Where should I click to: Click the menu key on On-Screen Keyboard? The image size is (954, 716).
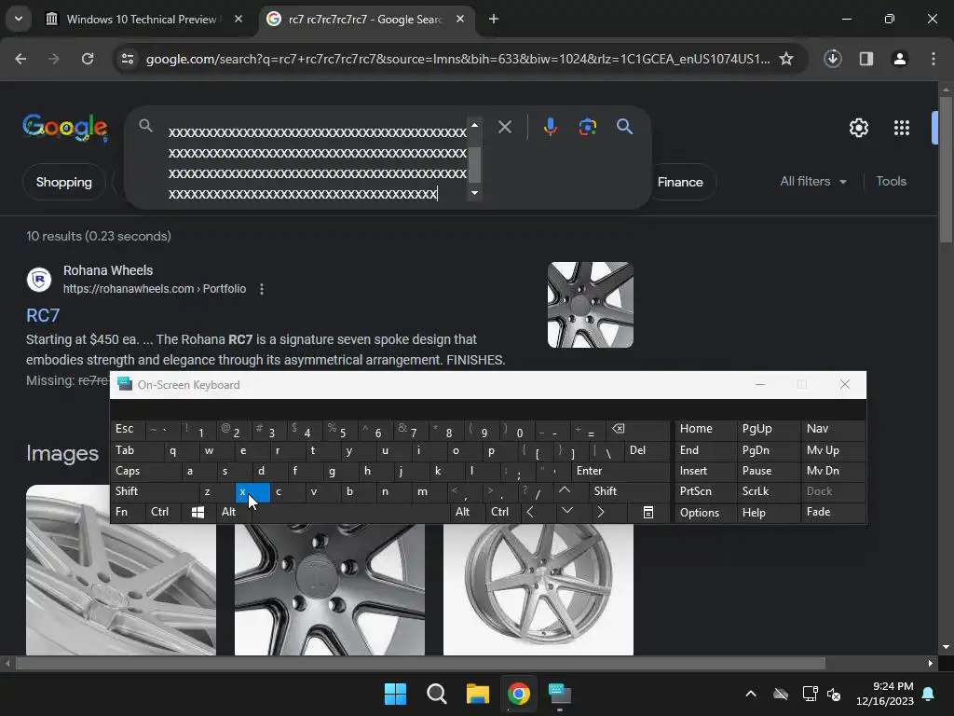click(648, 513)
